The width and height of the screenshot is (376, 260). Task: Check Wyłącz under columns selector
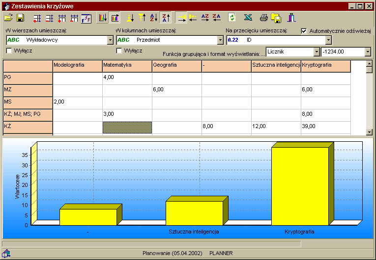click(x=119, y=51)
